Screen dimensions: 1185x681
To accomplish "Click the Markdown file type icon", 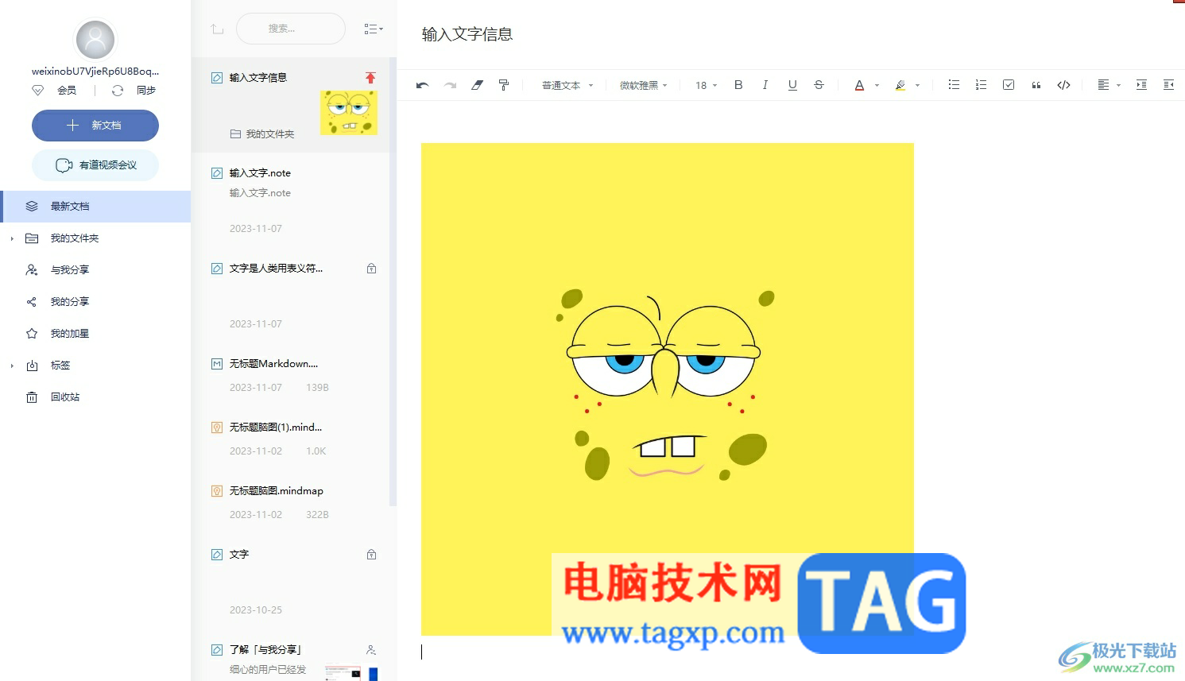I will coord(217,364).
